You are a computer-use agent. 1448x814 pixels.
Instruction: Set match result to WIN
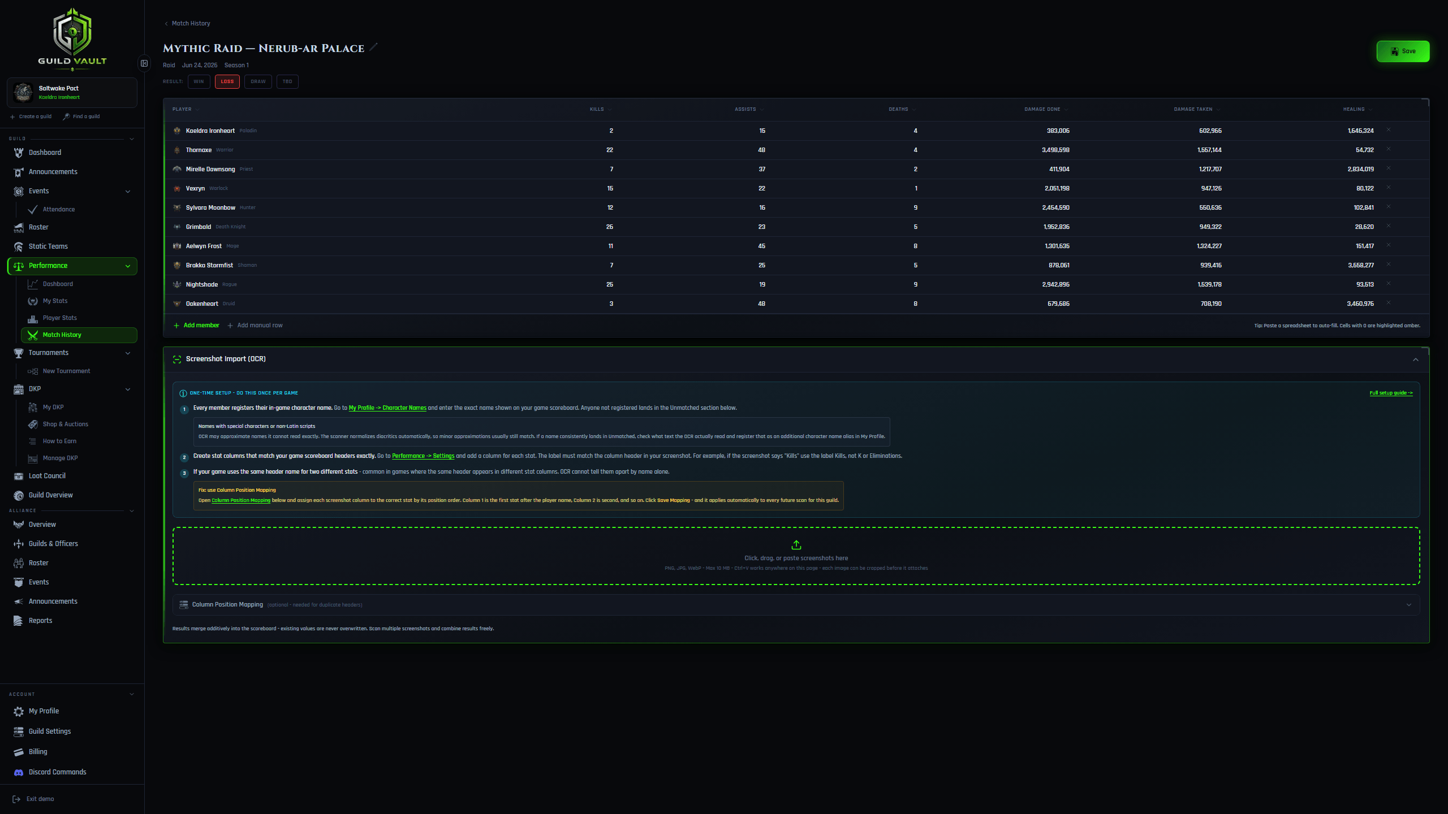click(199, 81)
